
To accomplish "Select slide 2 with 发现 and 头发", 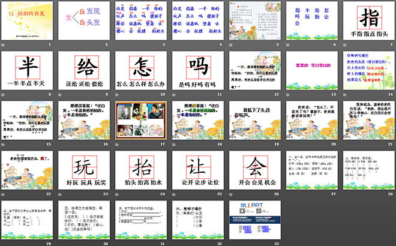I will (x=84, y=21).
